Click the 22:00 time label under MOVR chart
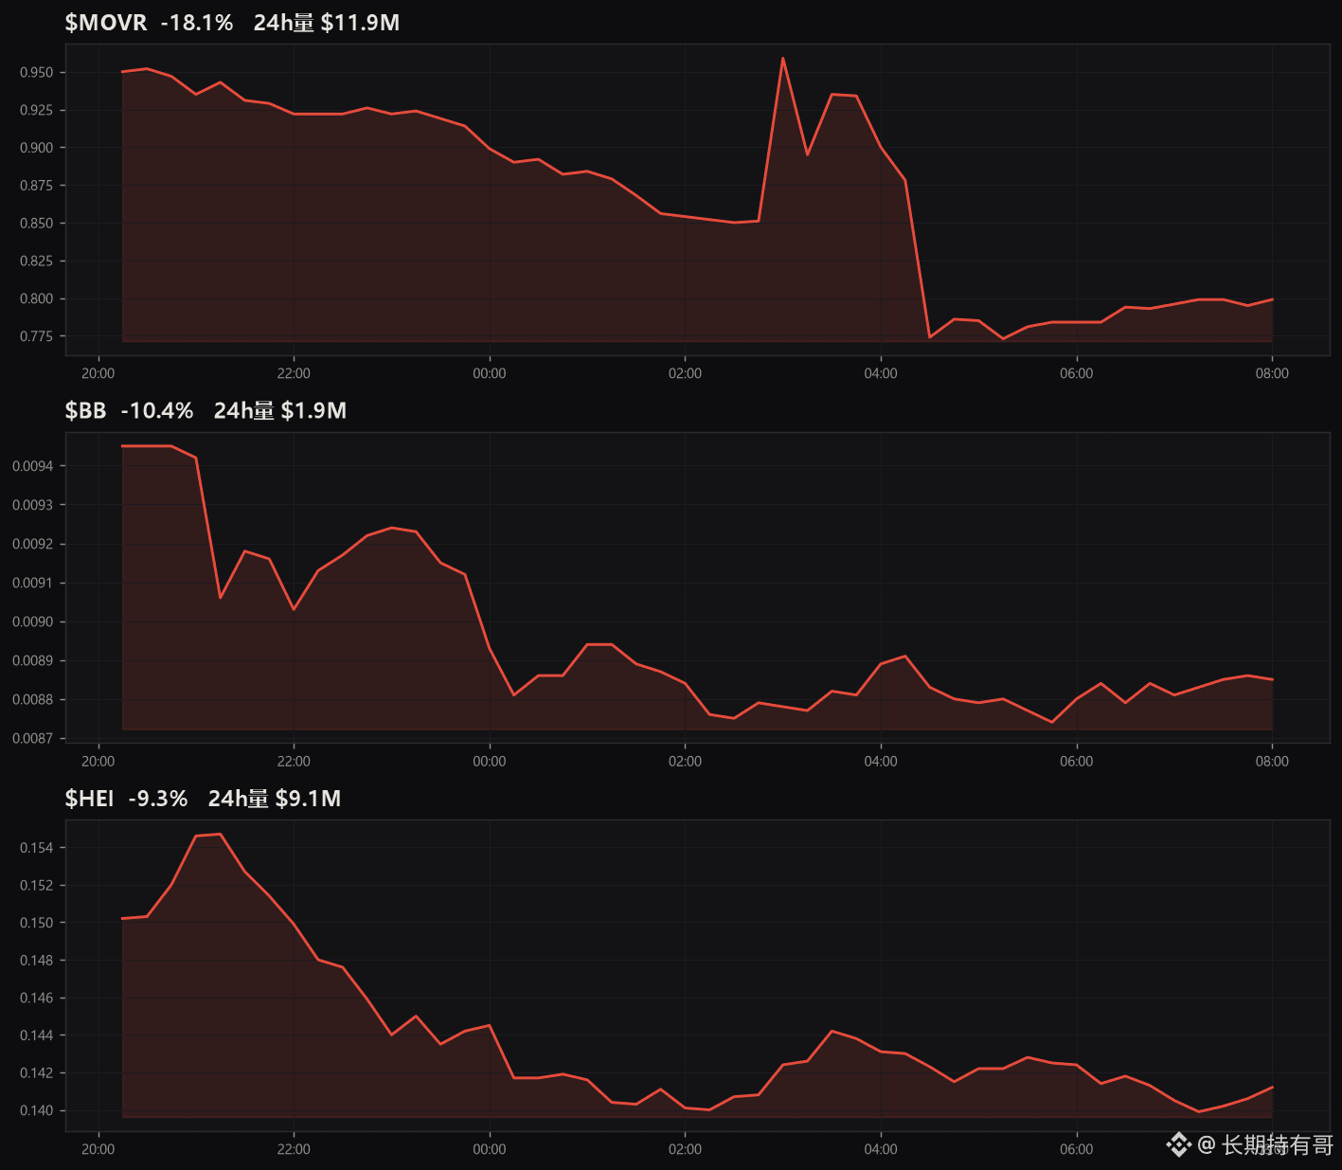This screenshot has width=1342, height=1170. point(294,373)
